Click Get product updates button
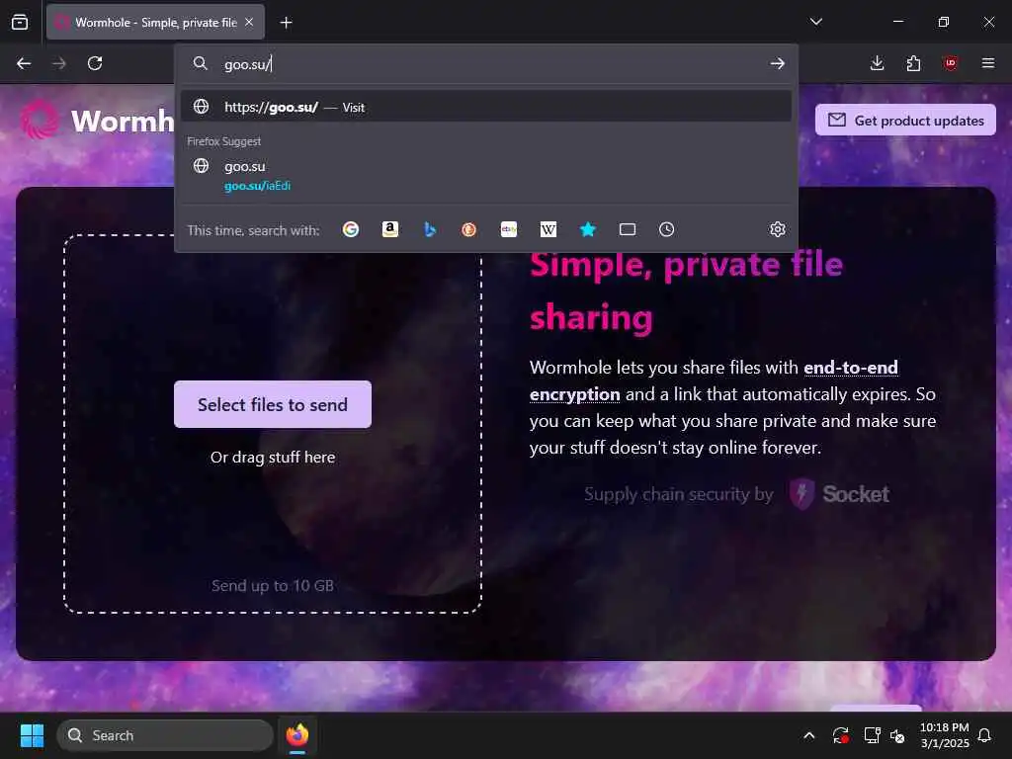 point(905,120)
